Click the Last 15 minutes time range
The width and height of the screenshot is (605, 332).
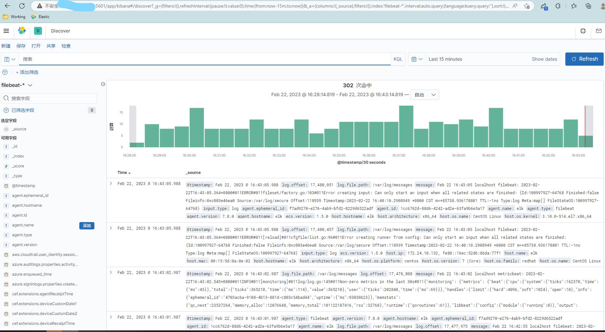click(445, 59)
